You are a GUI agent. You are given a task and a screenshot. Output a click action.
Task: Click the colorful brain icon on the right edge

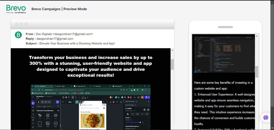click(x=266, y=117)
